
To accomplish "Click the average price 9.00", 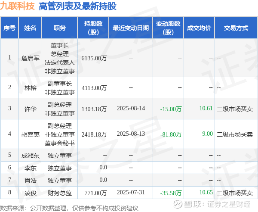I will click(x=208, y=134).
